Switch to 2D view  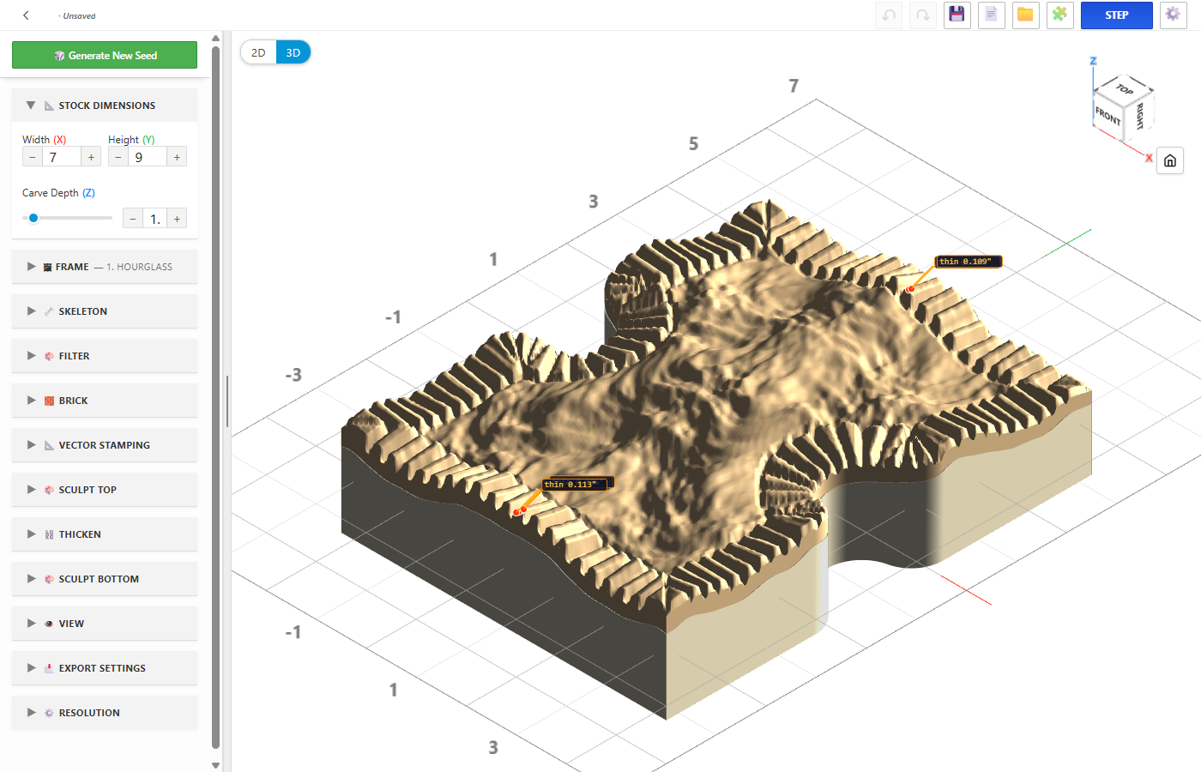coord(258,52)
